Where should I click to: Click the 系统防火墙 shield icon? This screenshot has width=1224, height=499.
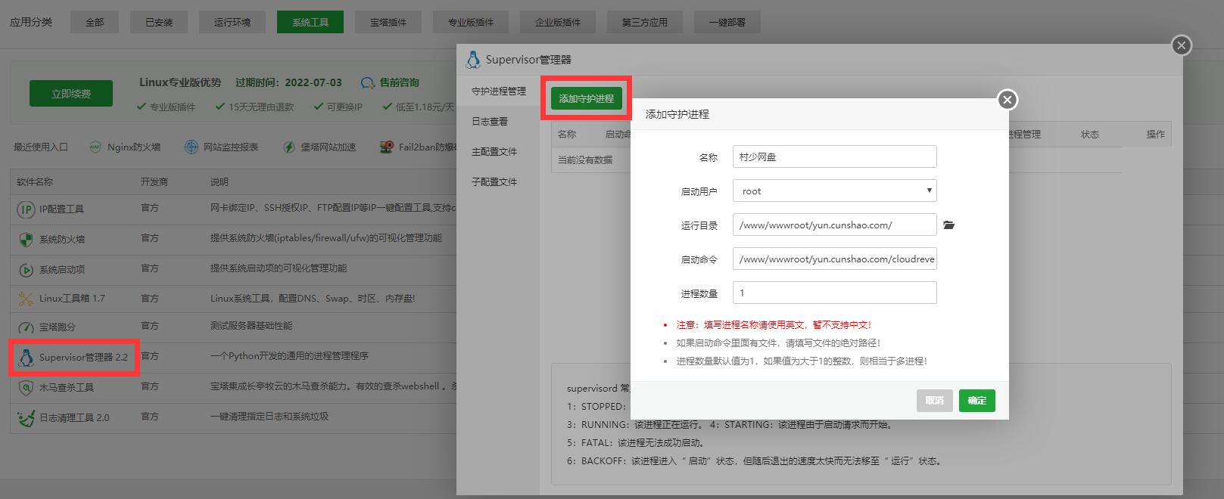coord(26,240)
